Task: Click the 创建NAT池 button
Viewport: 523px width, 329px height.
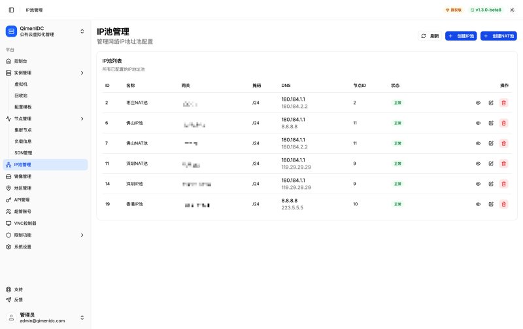Action: point(499,36)
